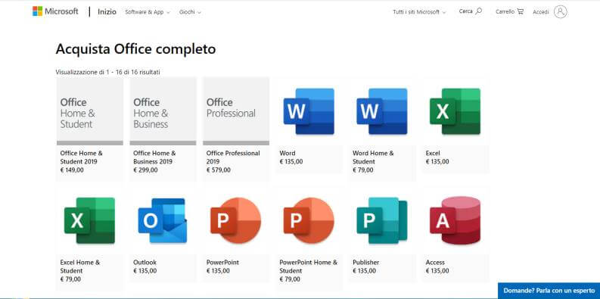Click the Excel Home & Student icon

(x=89, y=220)
